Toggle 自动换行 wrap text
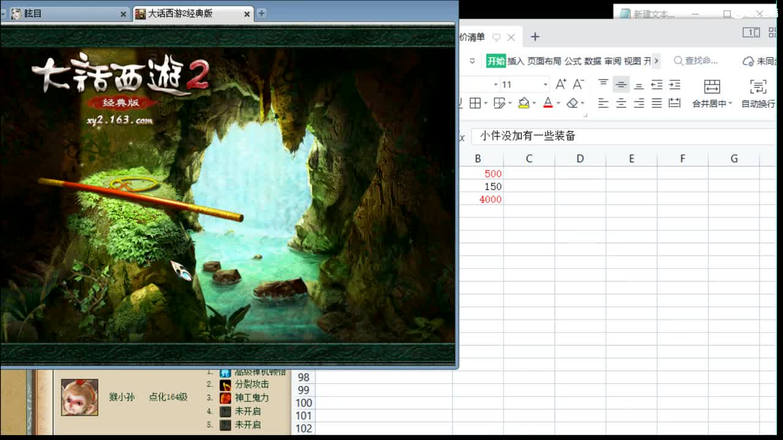 (758, 94)
